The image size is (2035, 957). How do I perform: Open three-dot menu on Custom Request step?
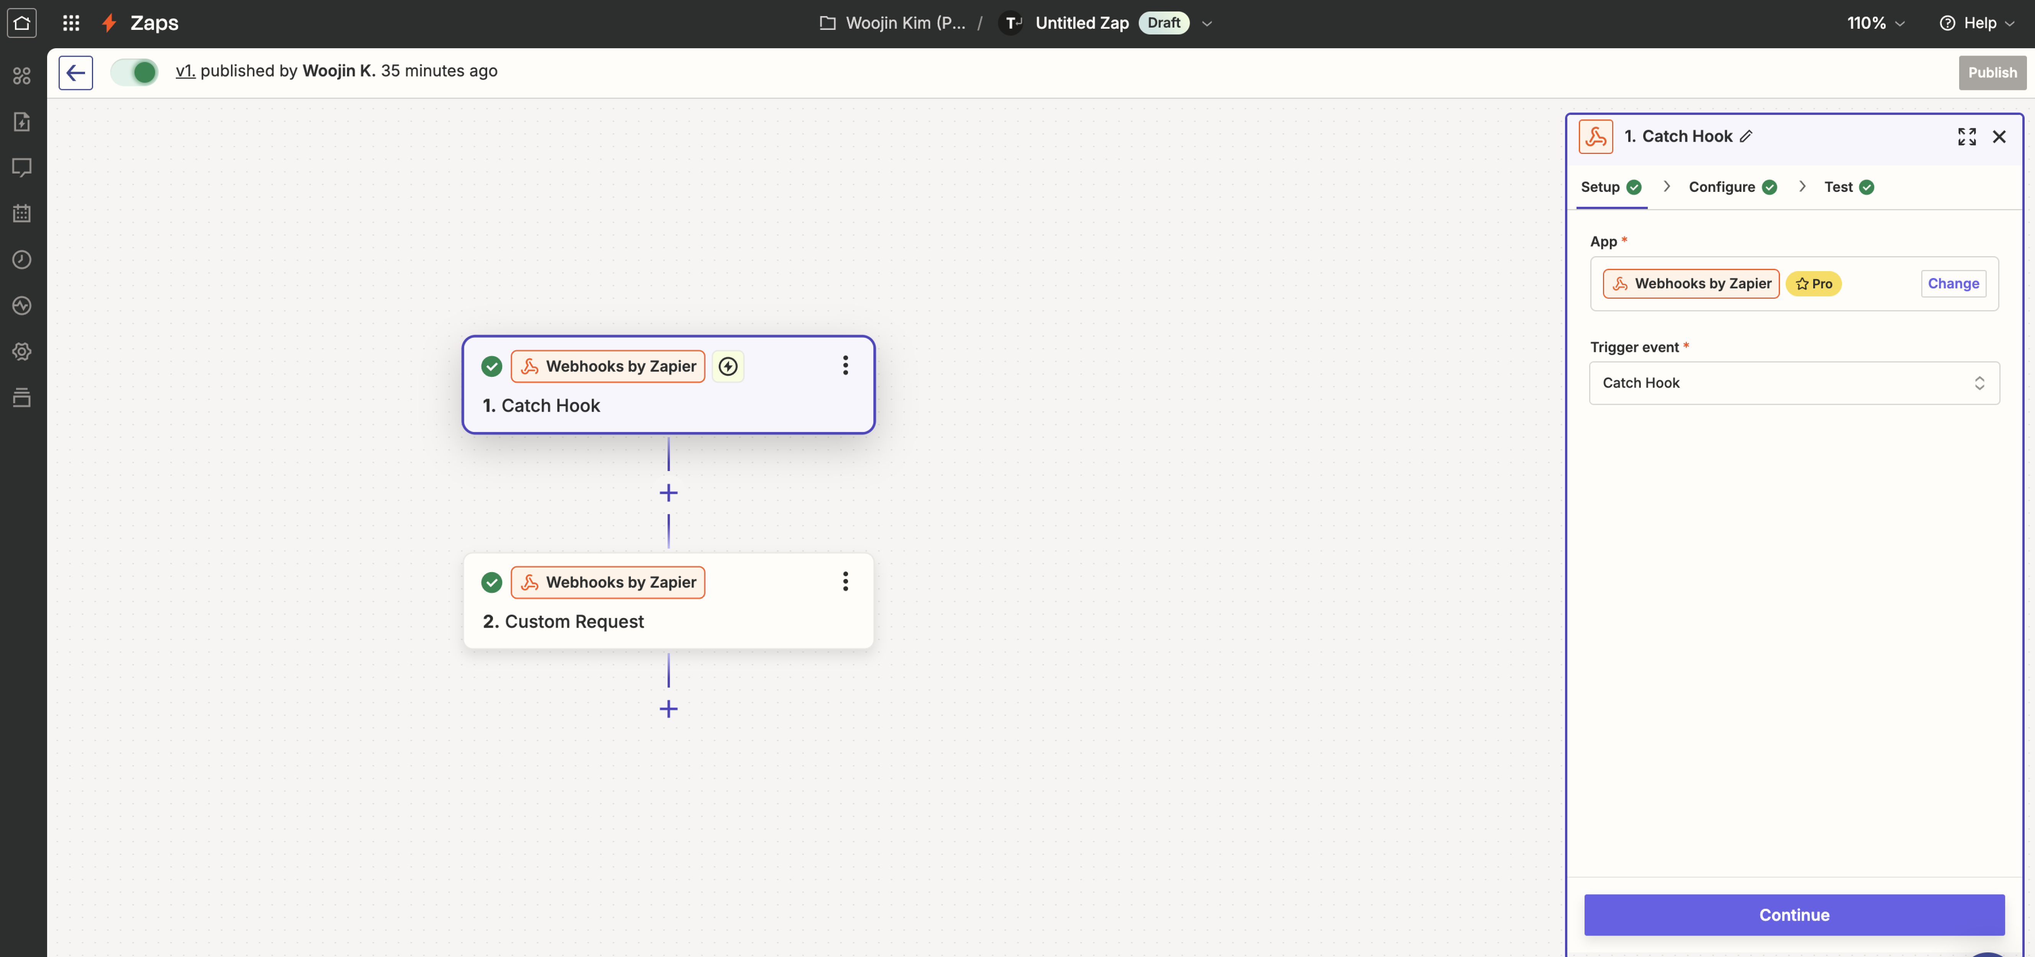tap(845, 582)
